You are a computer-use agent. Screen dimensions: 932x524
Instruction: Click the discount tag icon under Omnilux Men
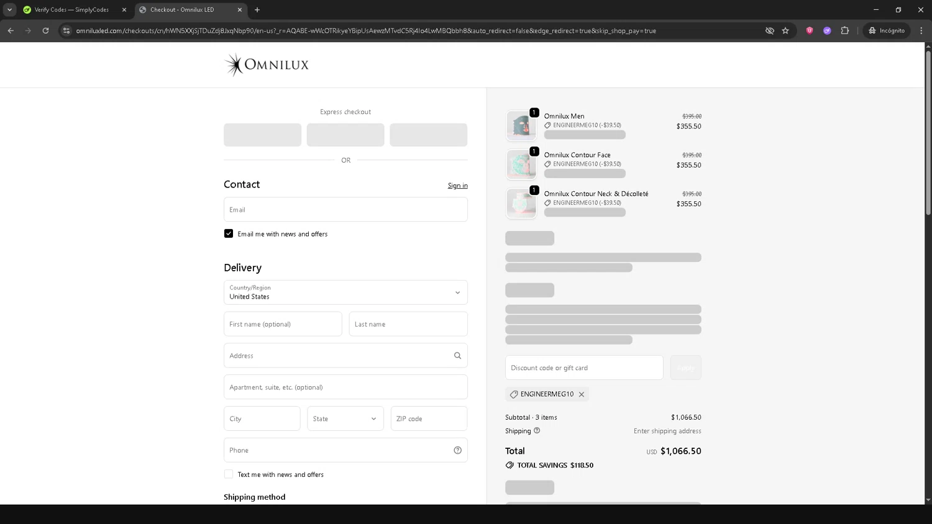click(x=547, y=125)
